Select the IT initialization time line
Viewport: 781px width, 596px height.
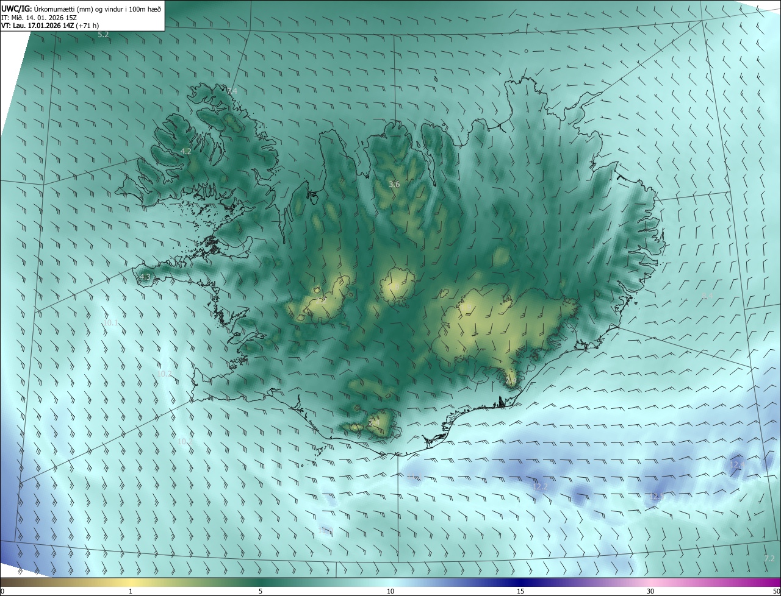click(x=39, y=17)
